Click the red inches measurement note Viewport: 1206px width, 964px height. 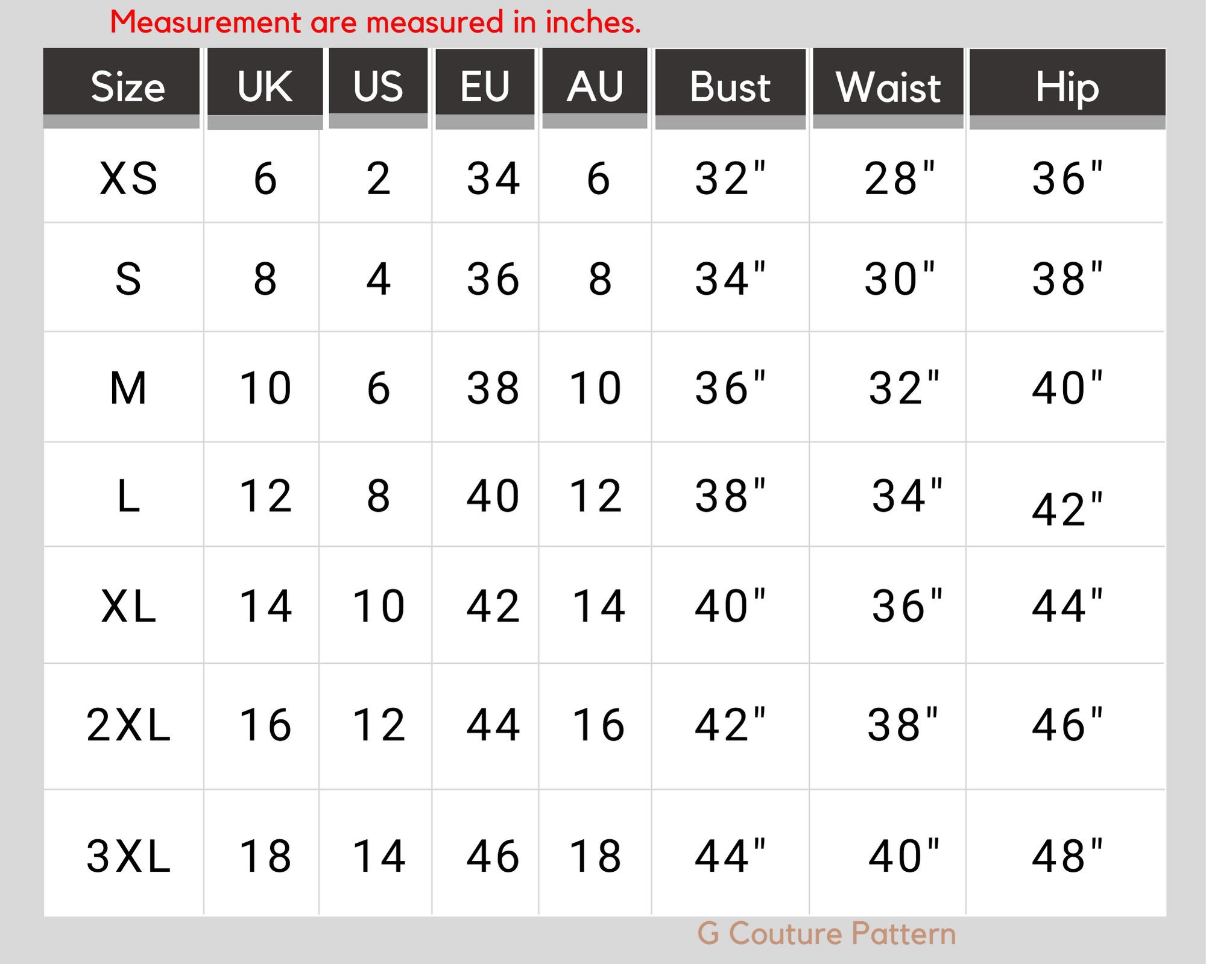pos(375,22)
